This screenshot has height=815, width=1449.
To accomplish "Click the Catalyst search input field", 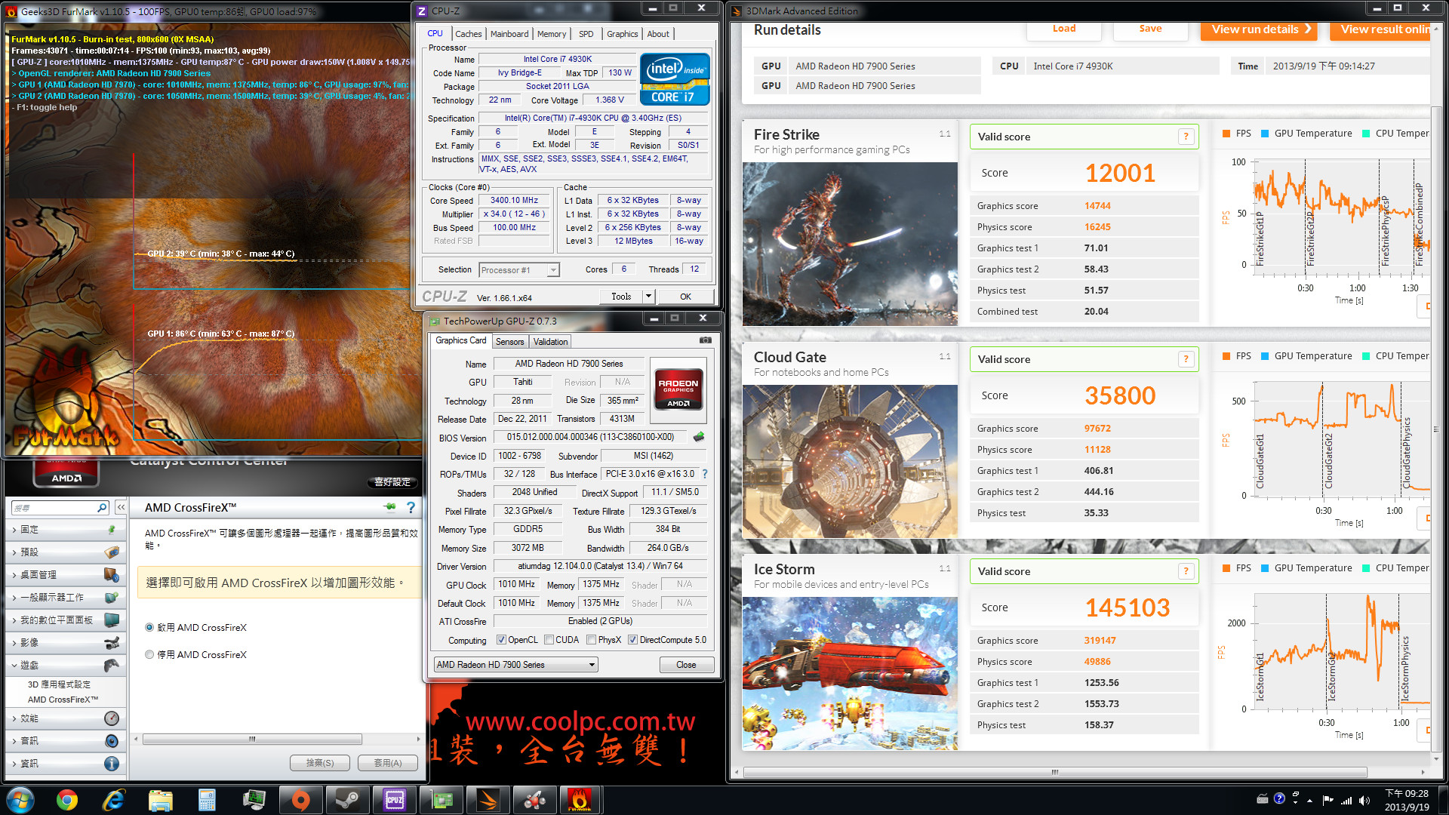I will click(54, 508).
